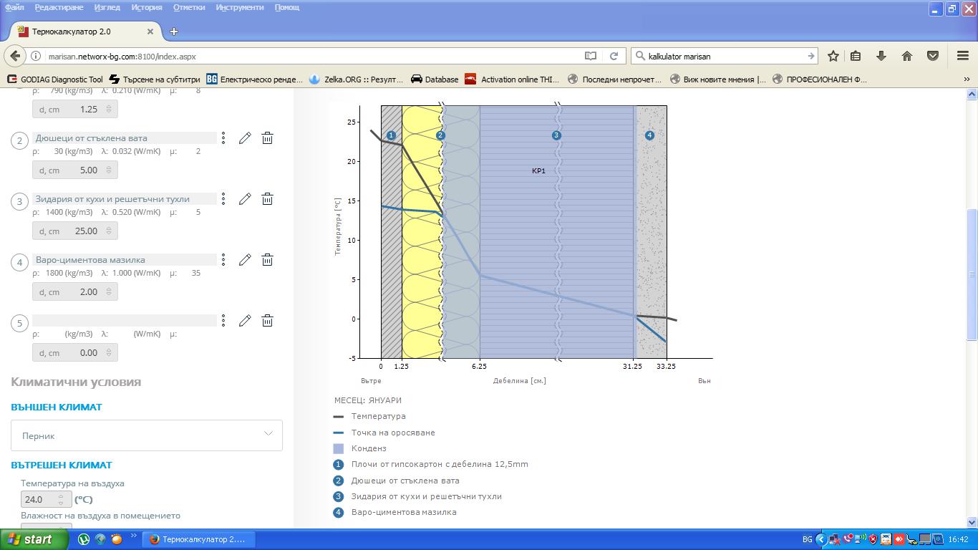Bookmark this page with star icon
Screen dimensions: 978x550
click(833, 56)
